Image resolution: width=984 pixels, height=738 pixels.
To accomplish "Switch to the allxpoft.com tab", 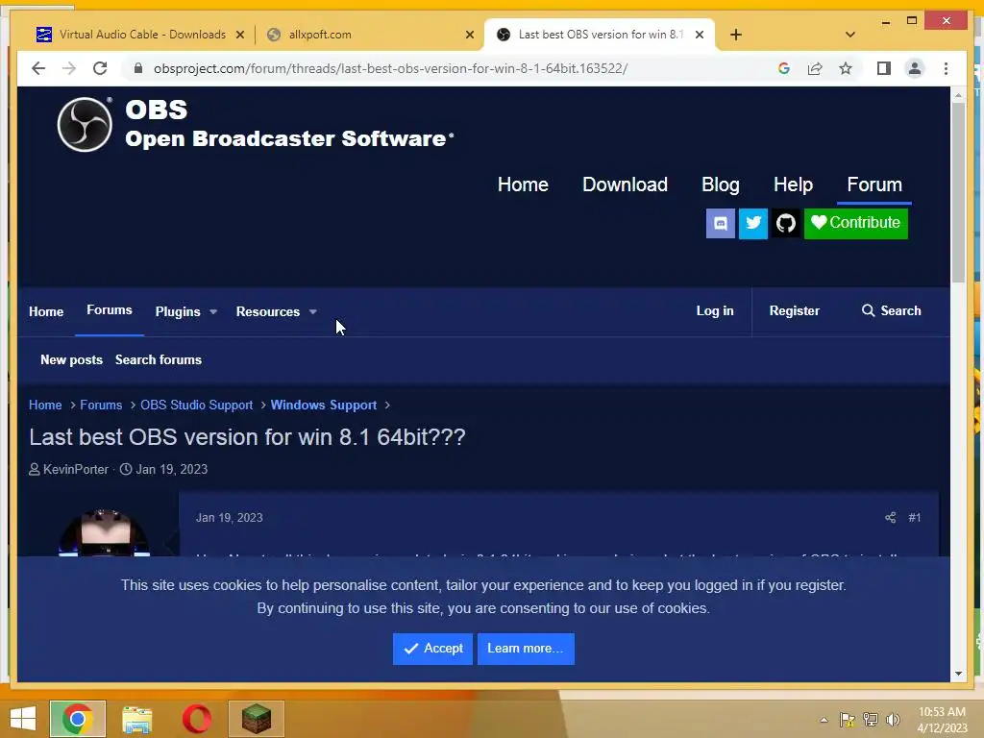I will pyautogui.click(x=370, y=35).
